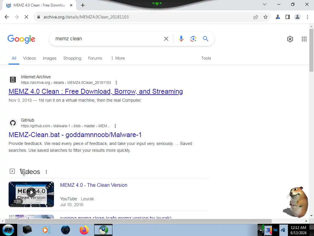Select the All results tab
Viewport: 314px width, 236px height.
point(14,58)
